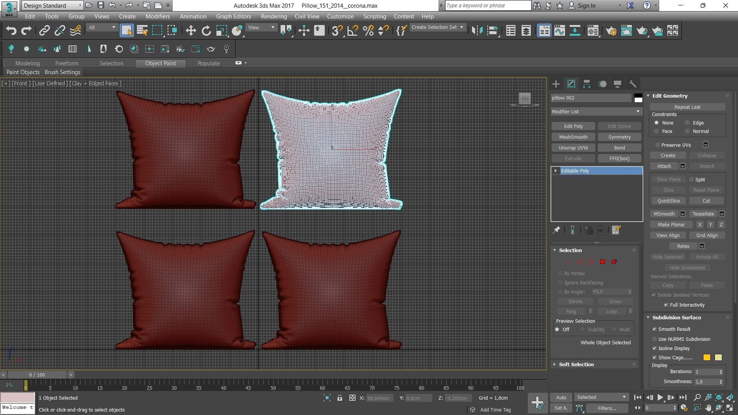Switch to the Populate ribbon tab
738x415 pixels.
click(x=209, y=63)
